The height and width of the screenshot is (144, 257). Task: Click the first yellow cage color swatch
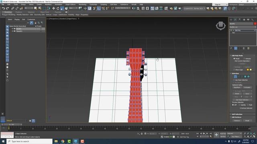248,70
